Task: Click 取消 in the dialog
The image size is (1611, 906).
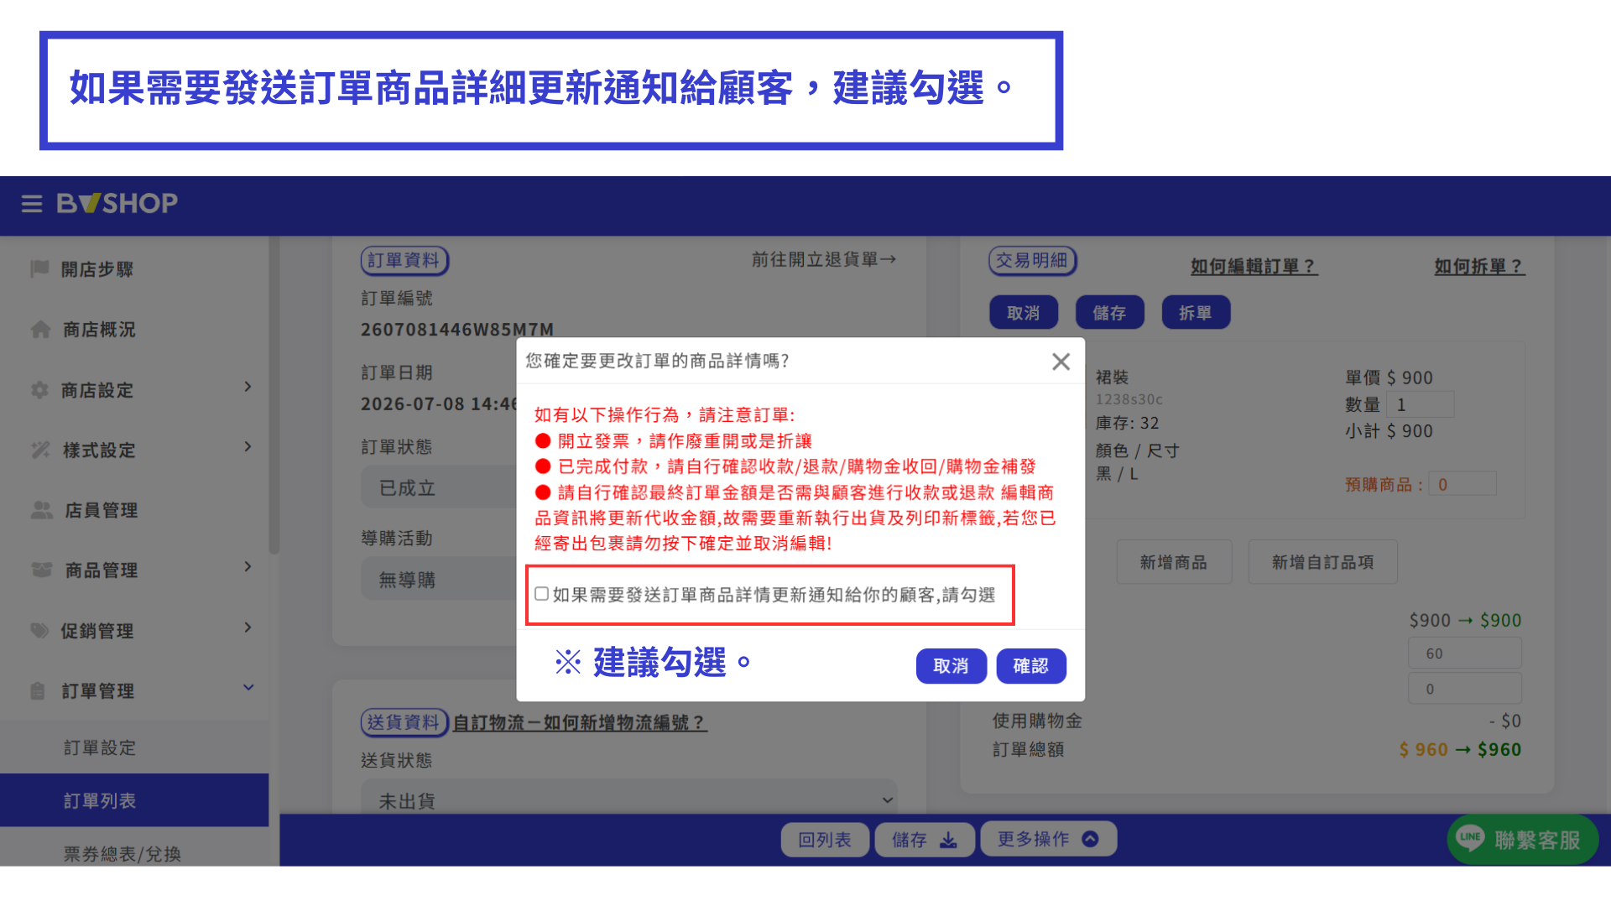Action: point(951,666)
